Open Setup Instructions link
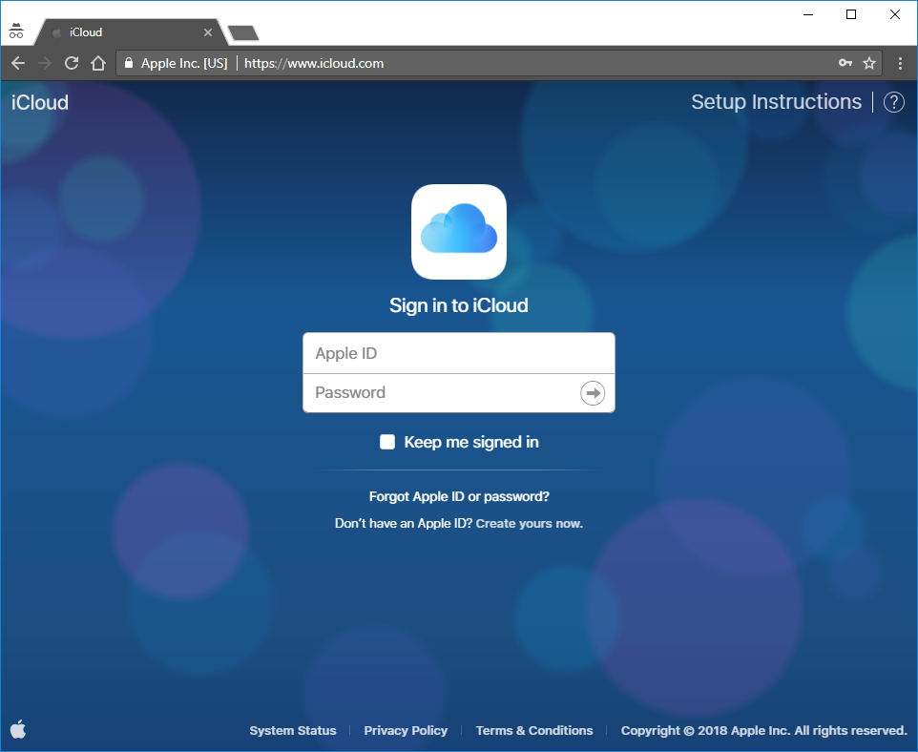Screen dimensions: 918x752 [x=776, y=102]
